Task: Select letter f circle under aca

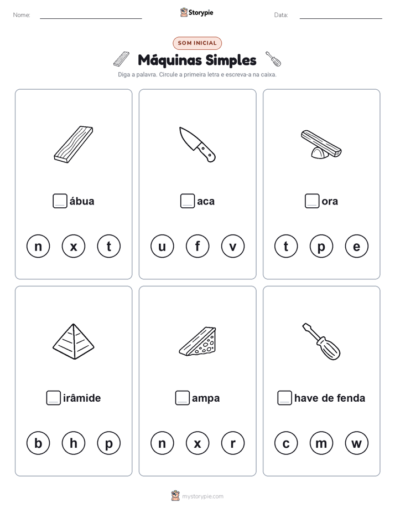Action: coord(197,246)
